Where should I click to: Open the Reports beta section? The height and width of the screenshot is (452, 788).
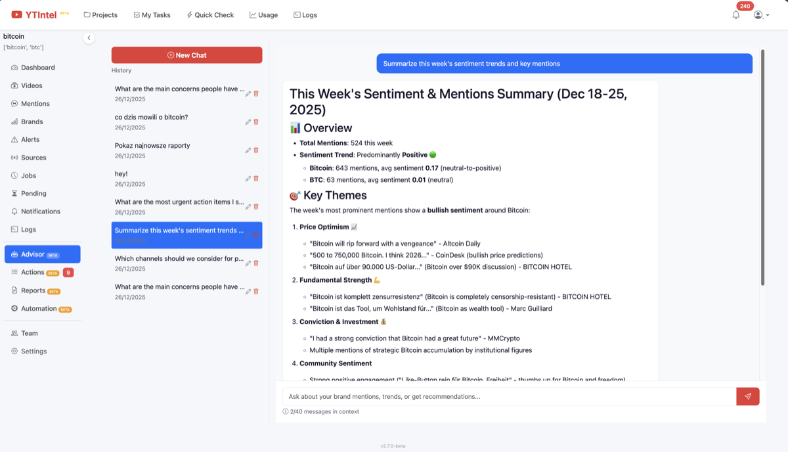pyautogui.click(x=32, y=290)
